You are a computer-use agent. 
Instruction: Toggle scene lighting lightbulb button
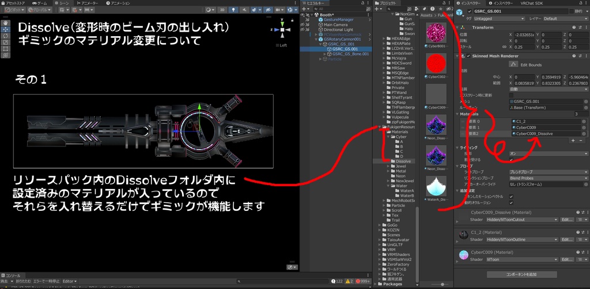click(x=234, y=10)
